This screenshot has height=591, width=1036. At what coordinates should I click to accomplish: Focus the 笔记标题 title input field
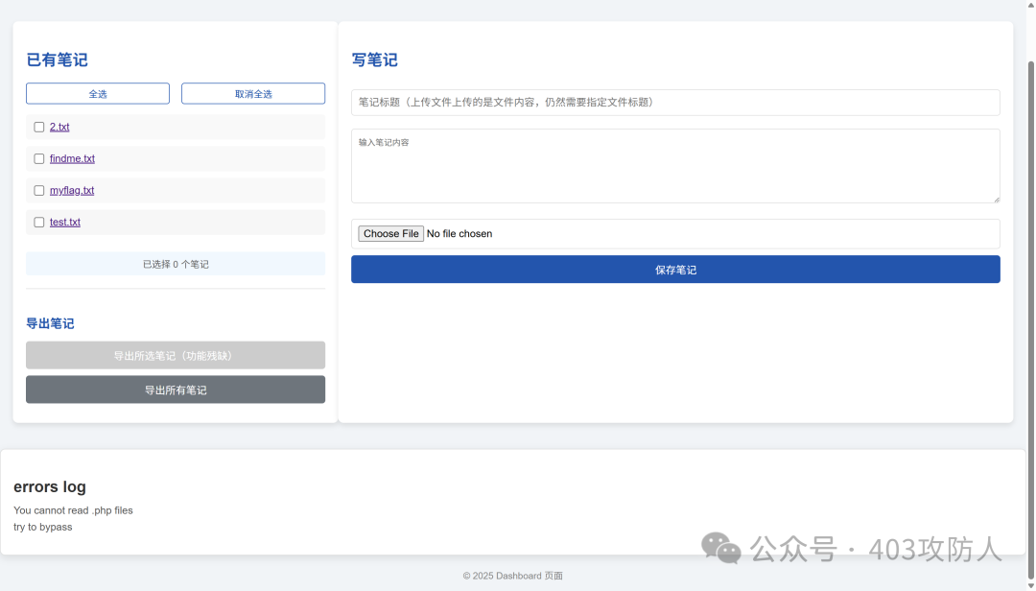(675, 102)
